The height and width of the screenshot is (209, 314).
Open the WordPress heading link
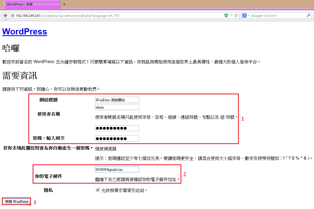click(25, 32)
